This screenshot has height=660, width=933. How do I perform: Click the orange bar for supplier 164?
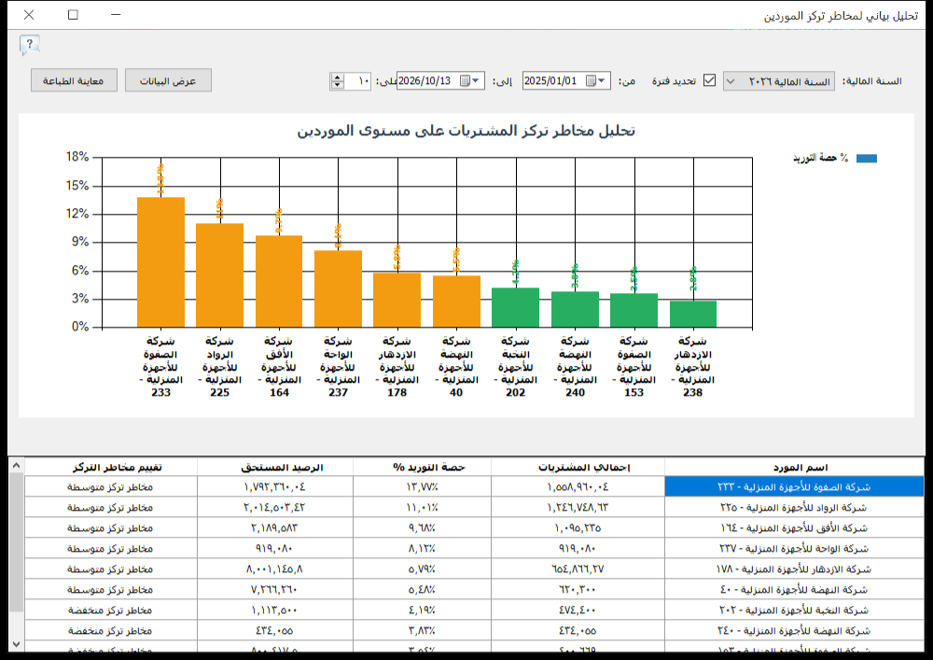click(x=279, y=282)
